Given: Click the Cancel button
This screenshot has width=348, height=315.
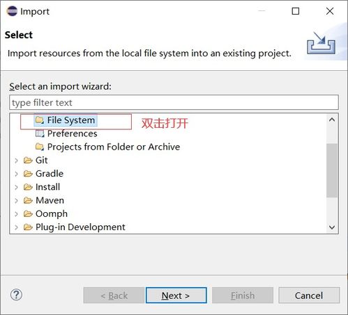Looking at the screenshot, I should tap(309, 296).
